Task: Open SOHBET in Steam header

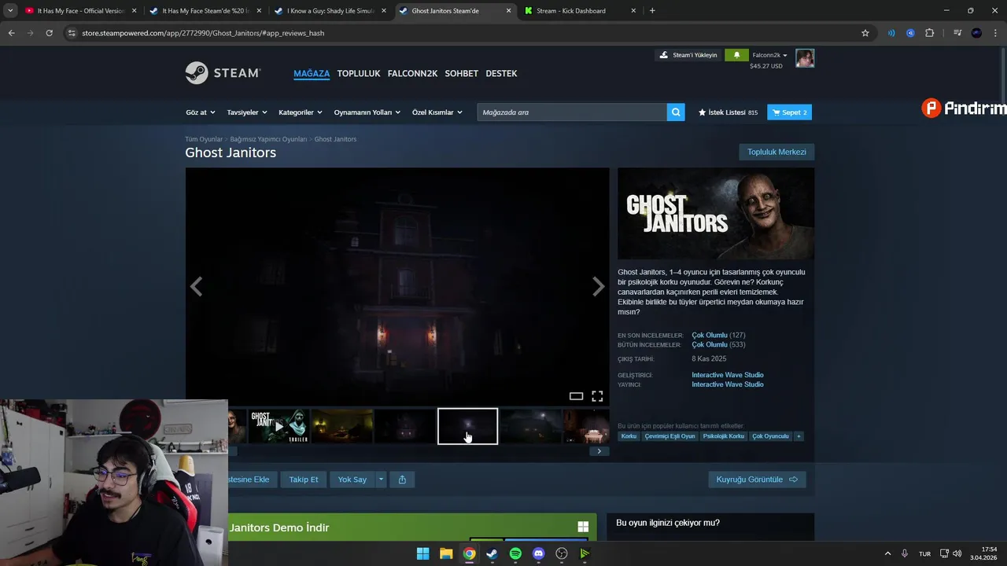Action: pyautogui.click(x=462, y=73)
